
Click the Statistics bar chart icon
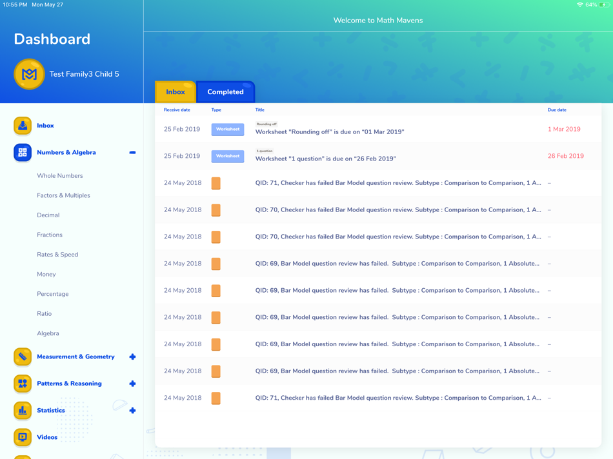23,411
